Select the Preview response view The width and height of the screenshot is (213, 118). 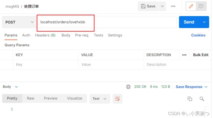50,98
